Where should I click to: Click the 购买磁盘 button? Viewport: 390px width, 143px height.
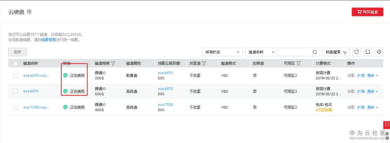coord(367,12)
